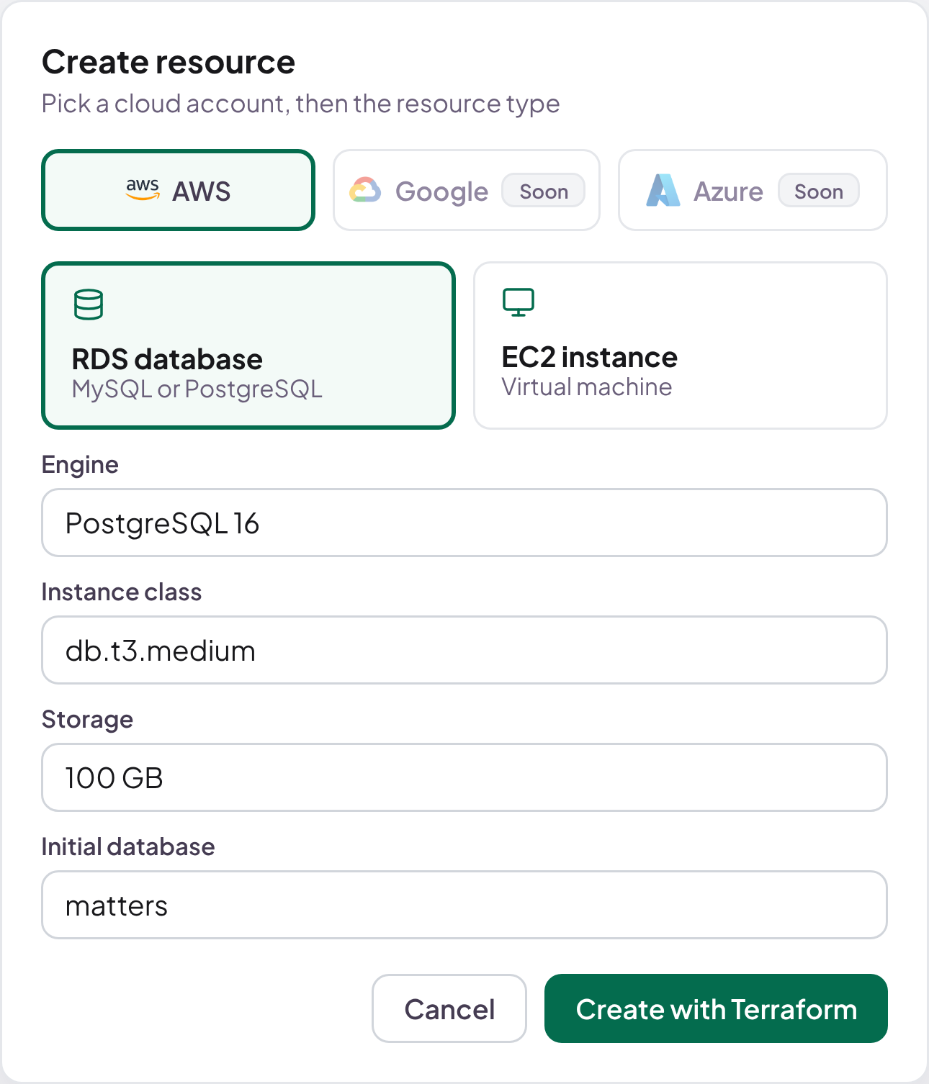Click the 'Engine' field label

tap(80, 465)
